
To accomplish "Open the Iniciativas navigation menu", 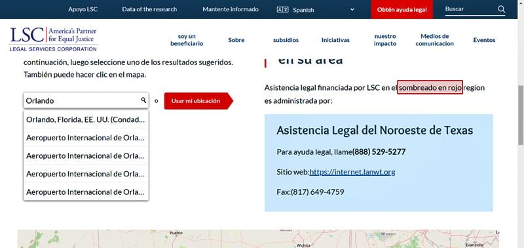I will (335, 40).
